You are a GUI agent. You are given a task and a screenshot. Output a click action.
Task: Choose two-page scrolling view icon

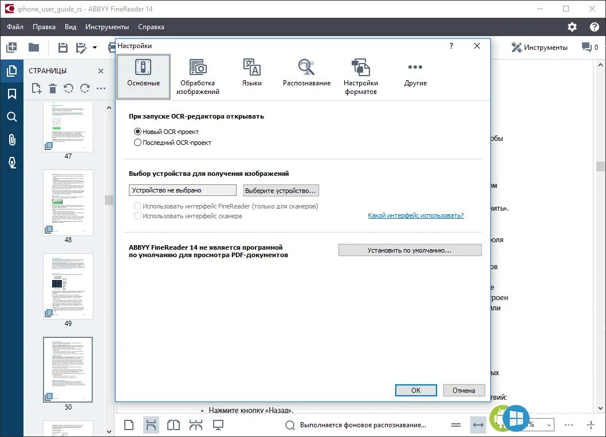tap(196, 425)
